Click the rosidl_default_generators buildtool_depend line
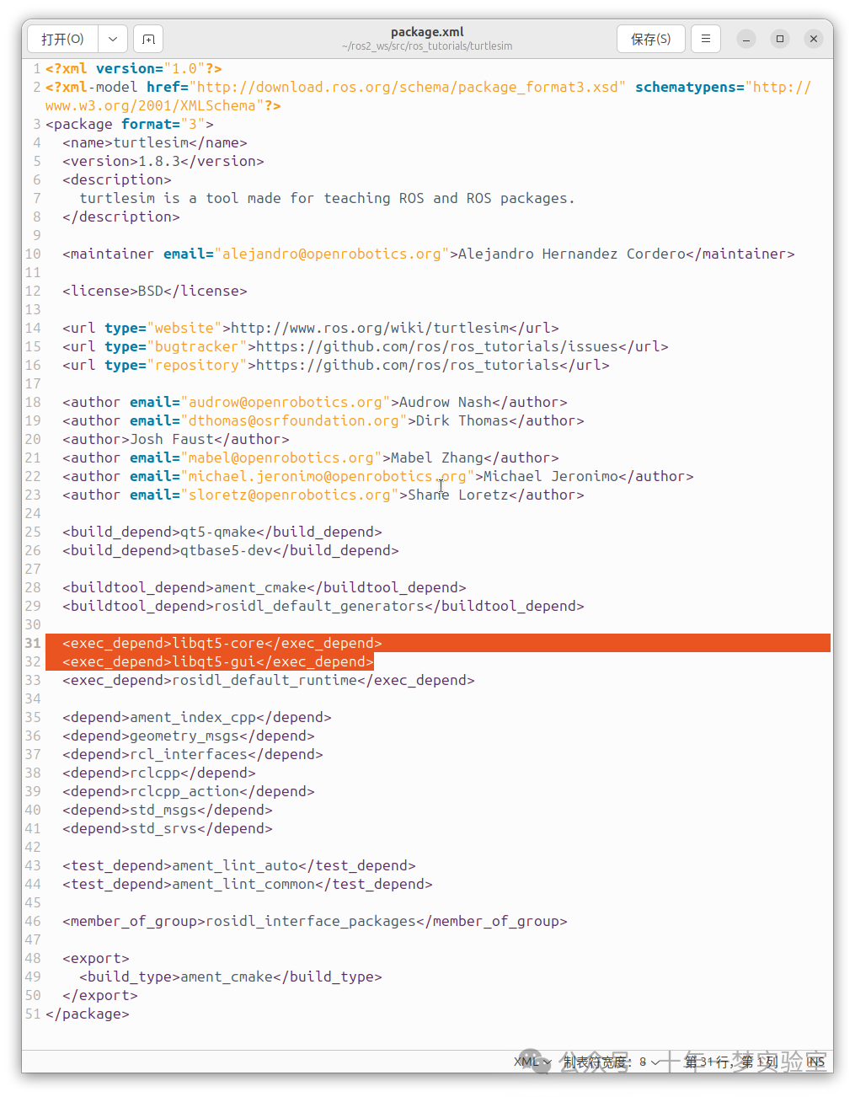855x1097 pixels. tap(323, 606)
